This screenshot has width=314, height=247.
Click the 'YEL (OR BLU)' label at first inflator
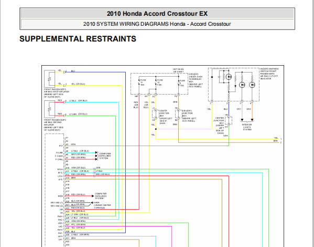[78, 84]
